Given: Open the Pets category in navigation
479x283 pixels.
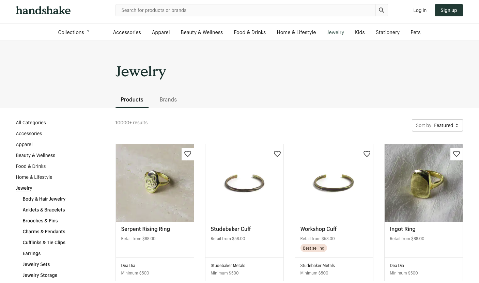Looking at the screenshot, I should click(415, 32).
